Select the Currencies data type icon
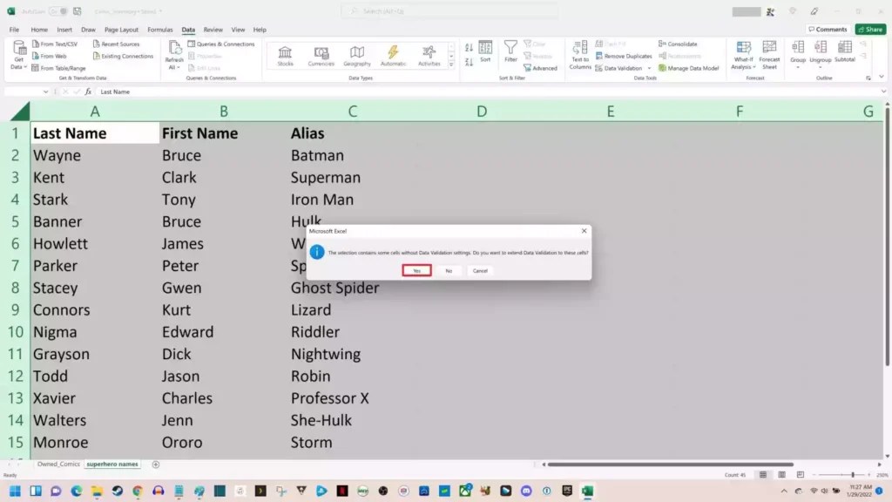 [x=320, y=55]
